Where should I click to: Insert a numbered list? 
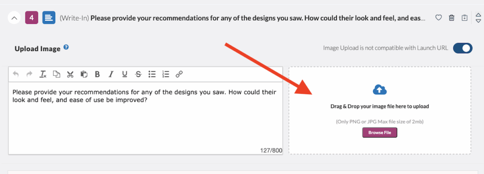pos(165,74)
